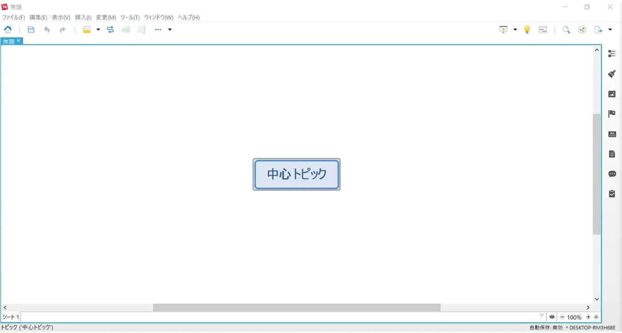Click the lightbulb tips icon
This screenshot has height=333, width=622.
pyautogui.click(x=527, y=29)
